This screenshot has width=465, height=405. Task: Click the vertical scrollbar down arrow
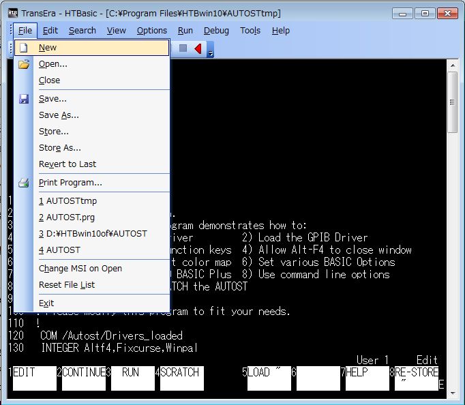453,393
